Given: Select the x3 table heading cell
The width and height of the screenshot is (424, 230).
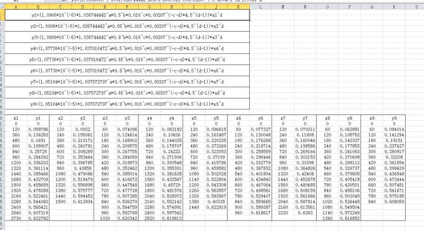Looking at the screenshot, I should pos(105,118).
